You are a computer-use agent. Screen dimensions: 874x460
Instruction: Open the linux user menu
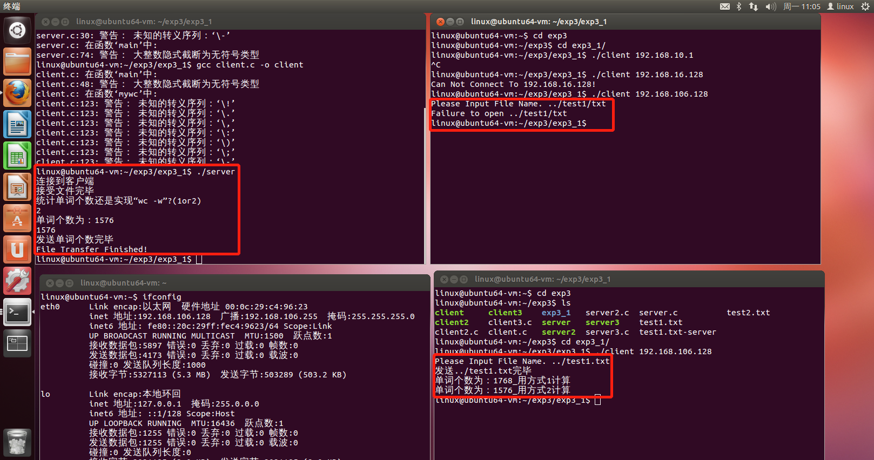[x=841, y=6]
